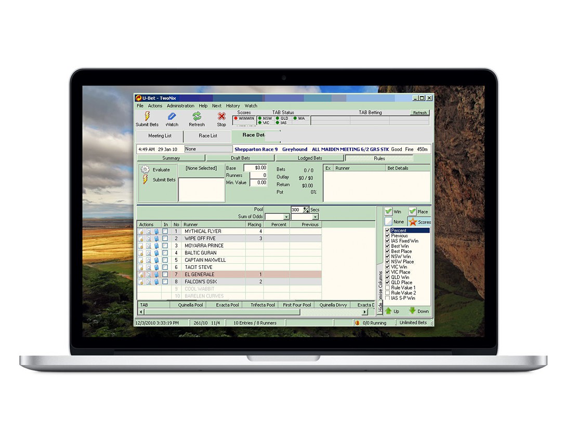Viewport: 566px width, 421px height.
Task: Tick the In checkbox for EL GENERALE
Action: (165, 274)
